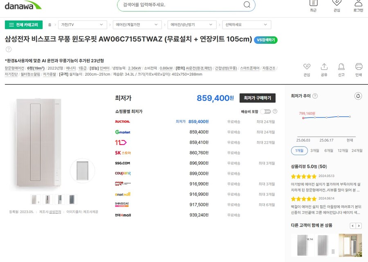
Task: Open first related product 18.7㎡ thumbnail
Action: pos(303,245)
